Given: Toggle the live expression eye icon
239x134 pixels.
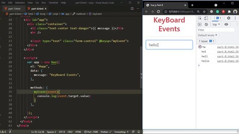Looking at the screenshot, I should (226, 24).
